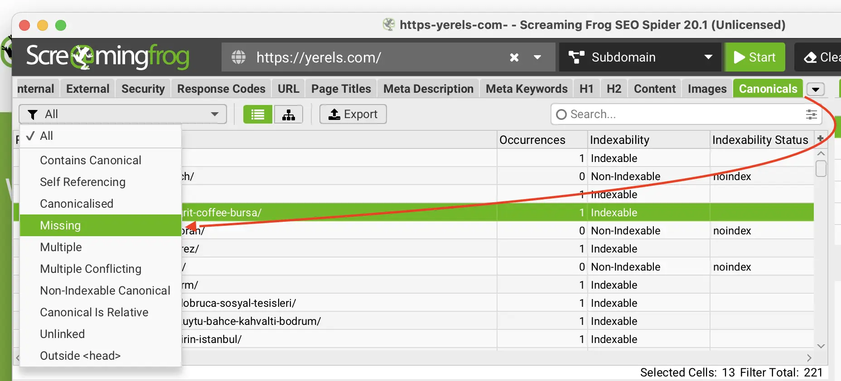Screen dimensions: 841x381
Task: Expand the hidden tabs overflow arrow
Action: (816, 89)
